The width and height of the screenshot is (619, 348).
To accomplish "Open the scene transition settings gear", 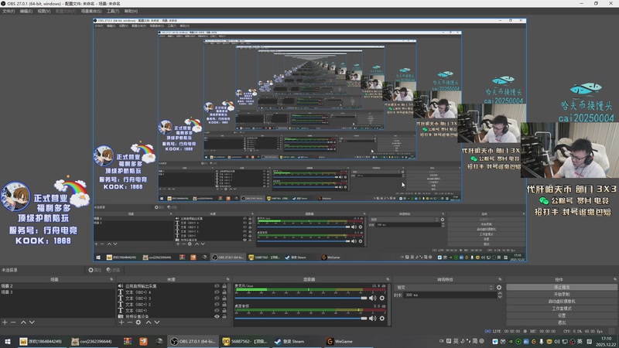I will coord(499,287).
